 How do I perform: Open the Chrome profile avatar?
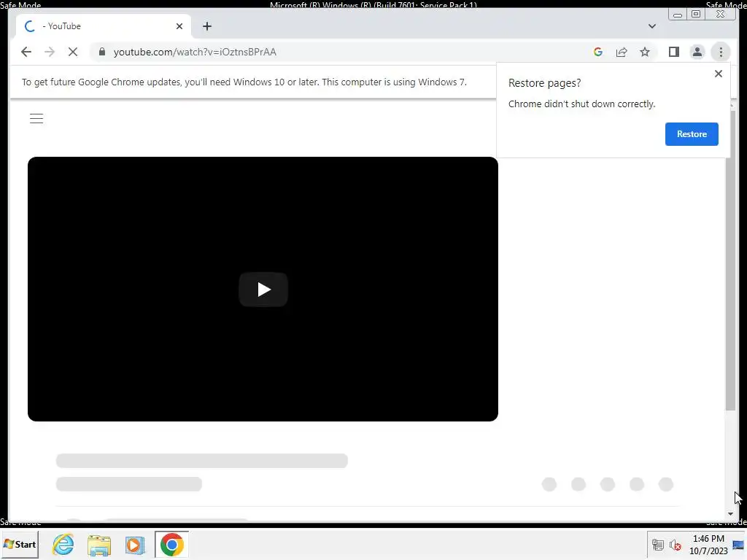pos(697,52)
